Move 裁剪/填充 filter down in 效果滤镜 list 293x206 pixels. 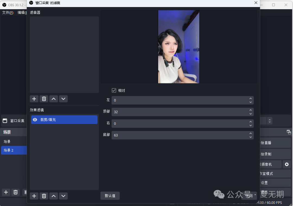tap(63, 196)
